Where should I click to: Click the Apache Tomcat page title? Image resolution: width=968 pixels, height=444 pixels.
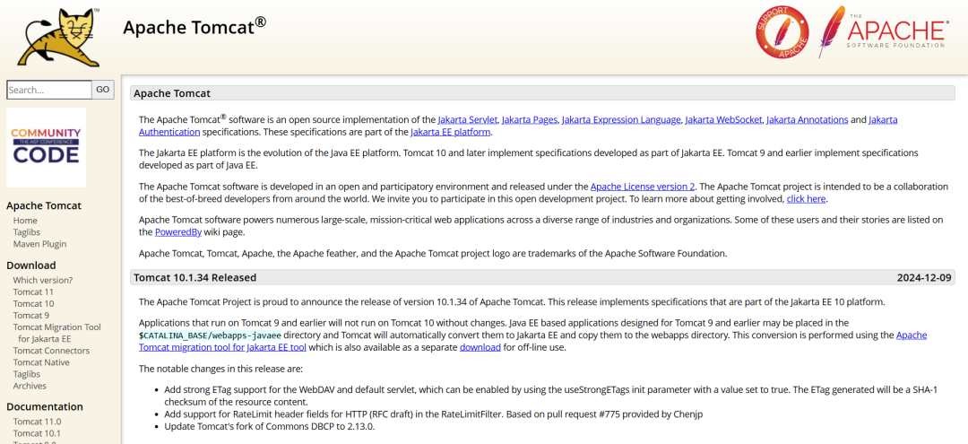[194, 27]
